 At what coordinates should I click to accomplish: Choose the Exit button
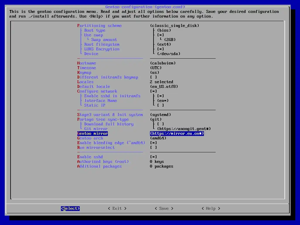pos(117,208)
